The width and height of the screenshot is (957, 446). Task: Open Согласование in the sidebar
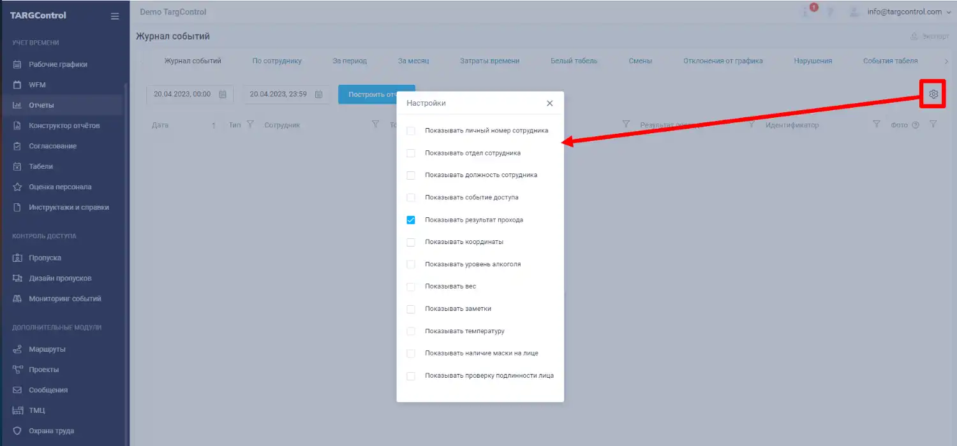point(52,146)
